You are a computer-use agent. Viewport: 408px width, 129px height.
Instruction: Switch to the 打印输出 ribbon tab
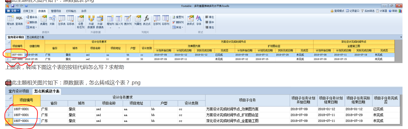(x=71, y=11)
